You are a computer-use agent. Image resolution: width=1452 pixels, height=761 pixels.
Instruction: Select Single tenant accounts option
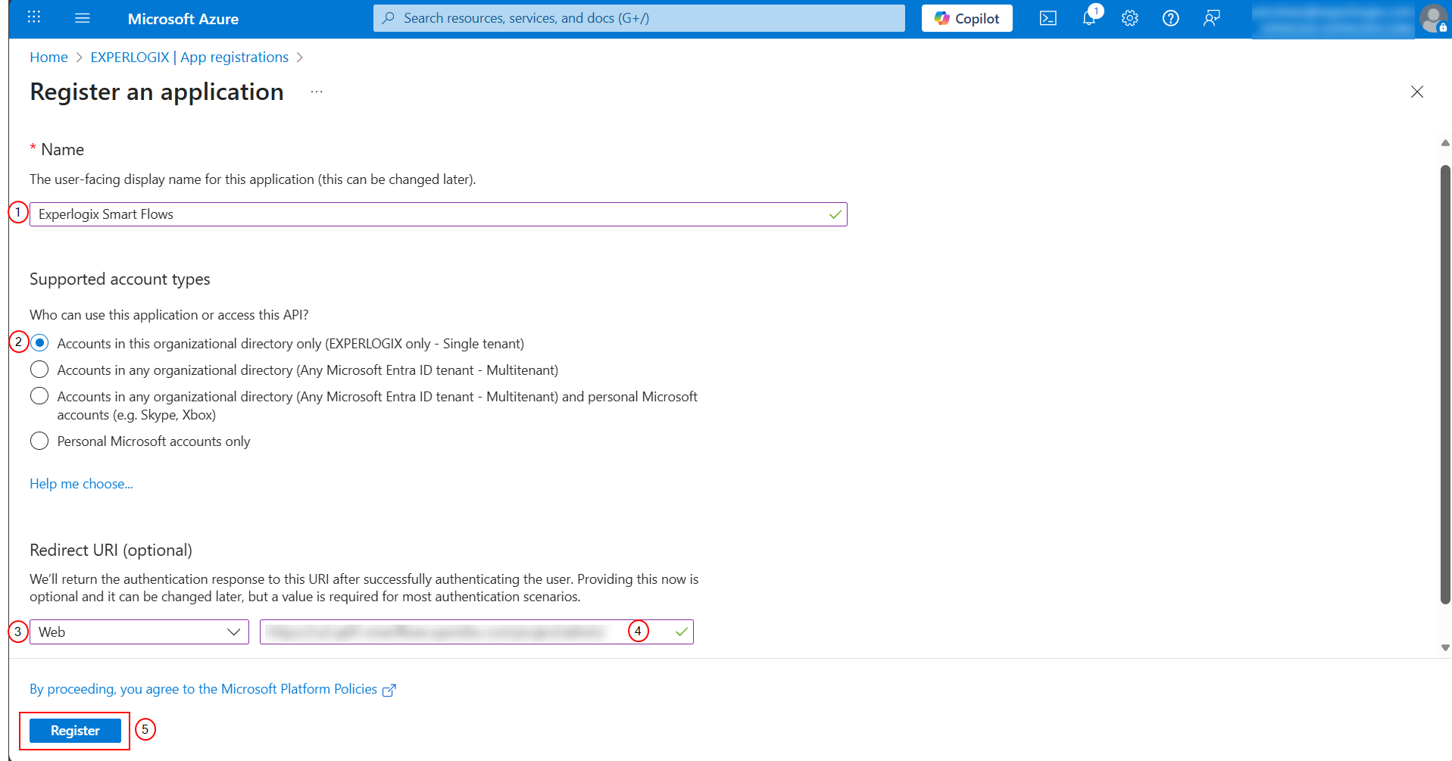pos(39,343)
